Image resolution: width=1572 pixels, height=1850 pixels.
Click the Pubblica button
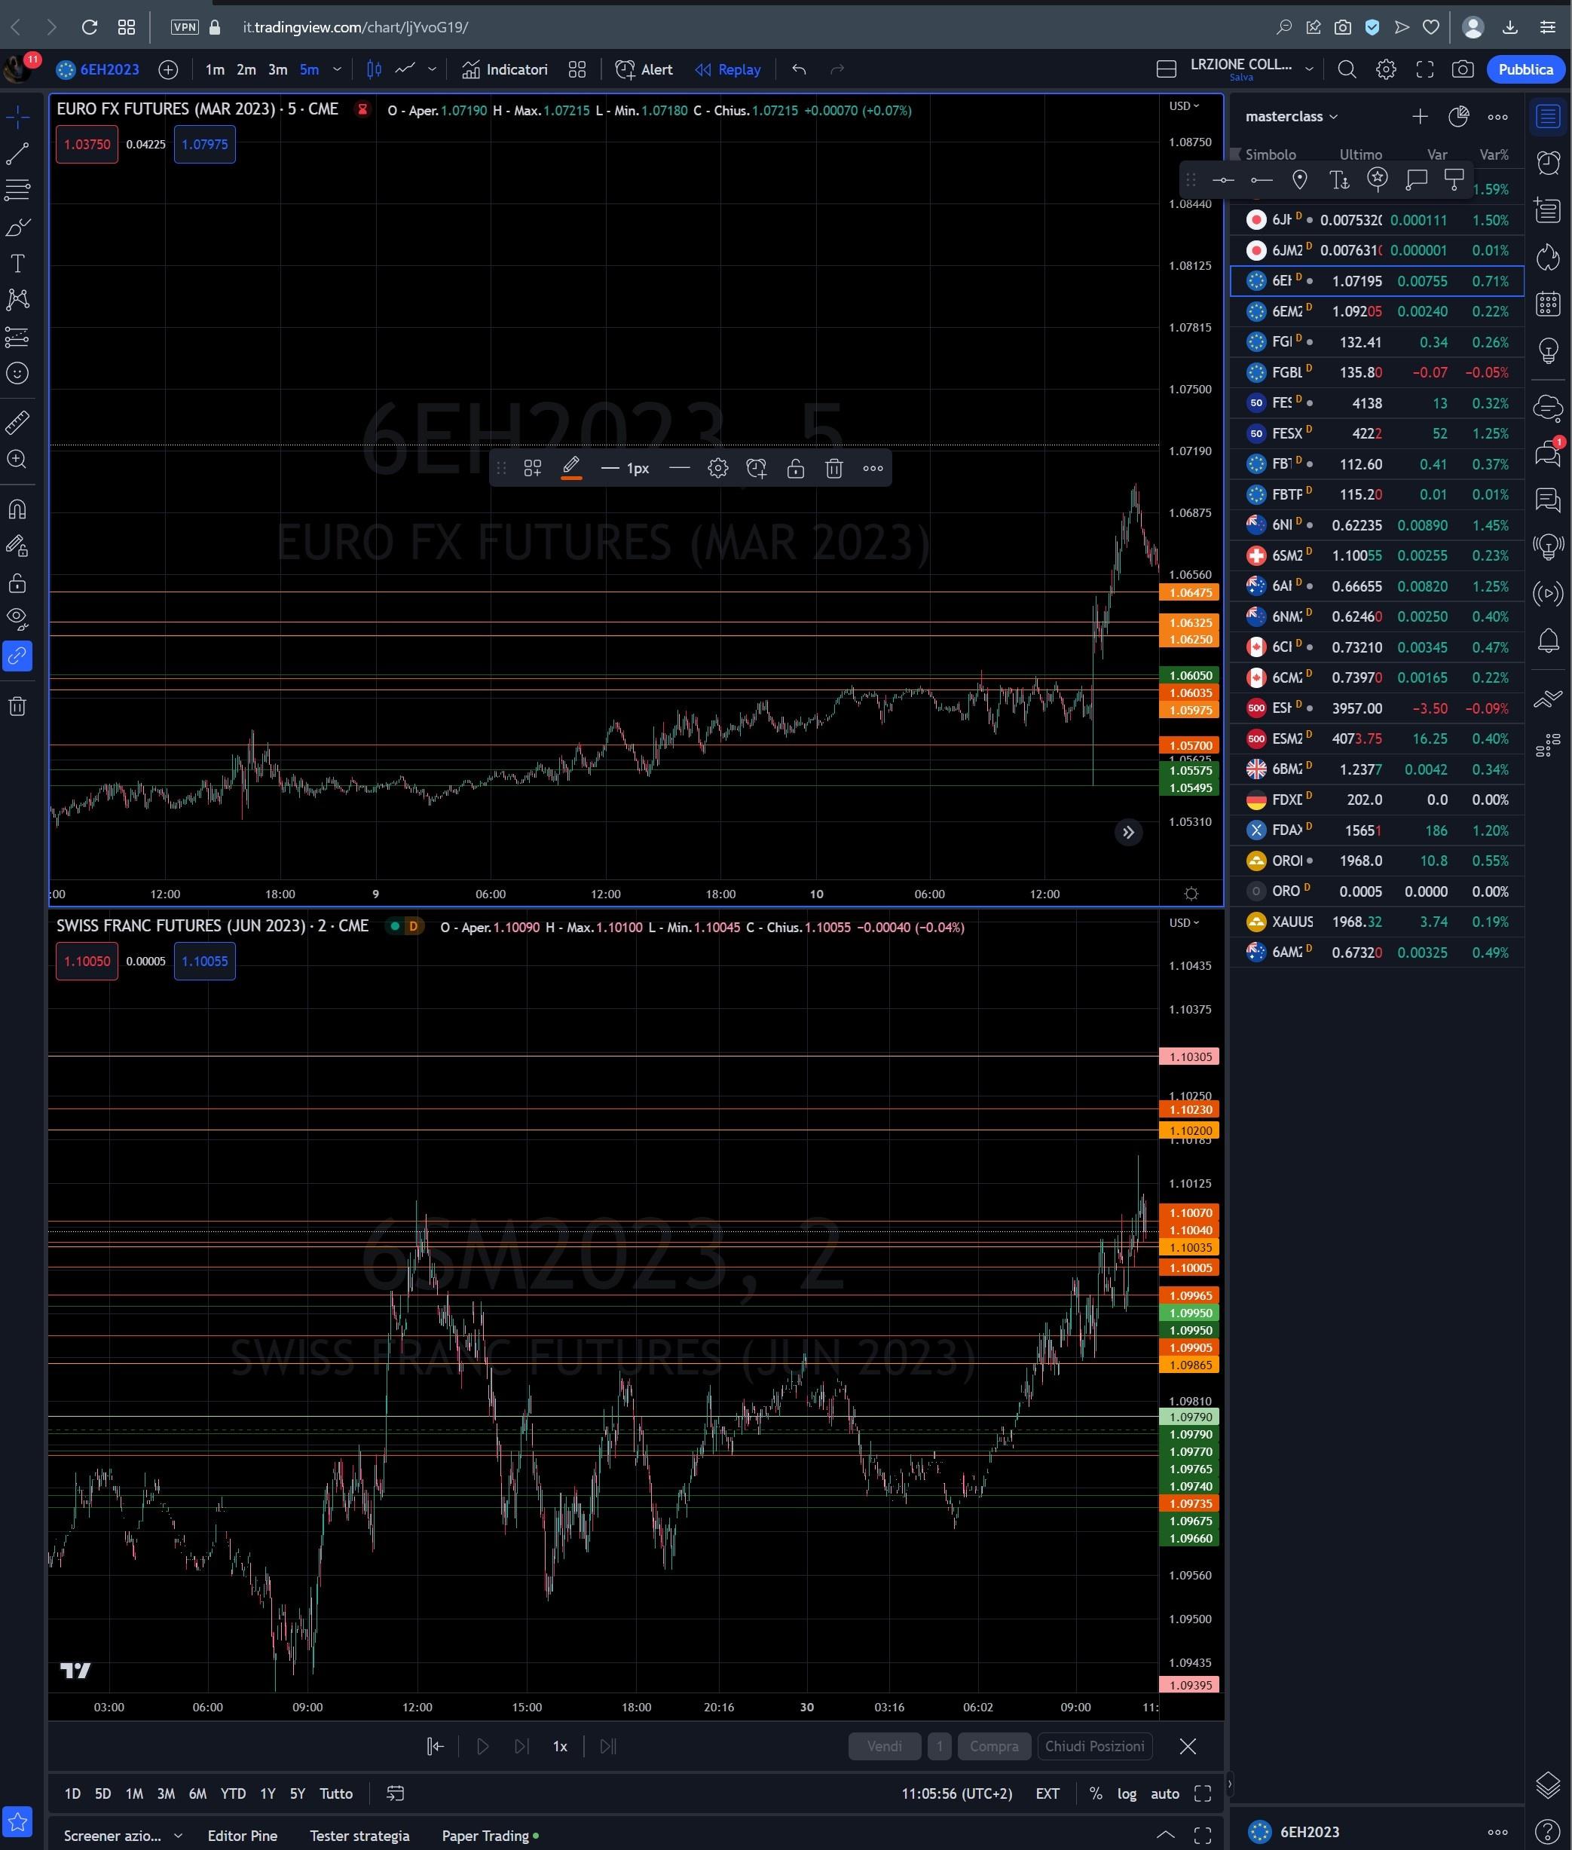(1526, 69)
